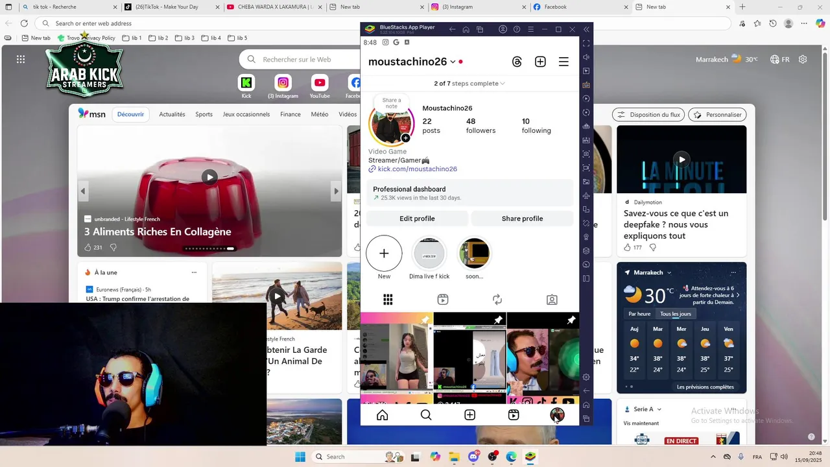Image resolution: width=830 pixels, height=467 pixels.
Task: Open Edge settings and more ellipsis
Action: tap(805, 23)
